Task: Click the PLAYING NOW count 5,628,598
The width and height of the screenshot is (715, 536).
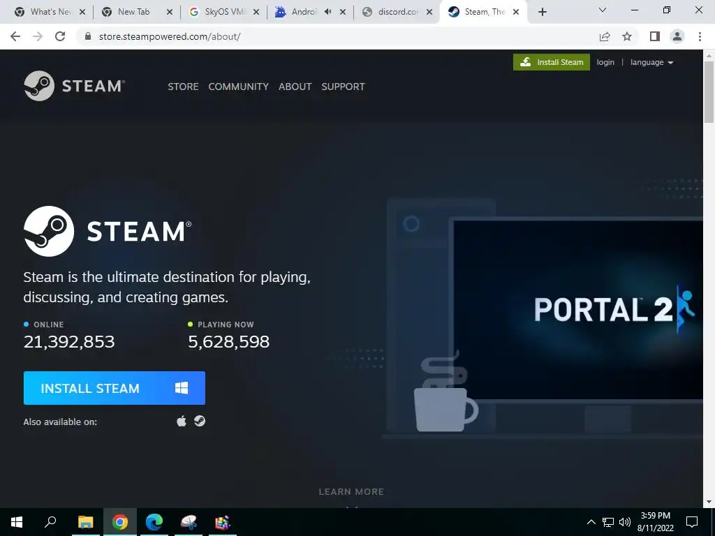Action: pos(229,341)
